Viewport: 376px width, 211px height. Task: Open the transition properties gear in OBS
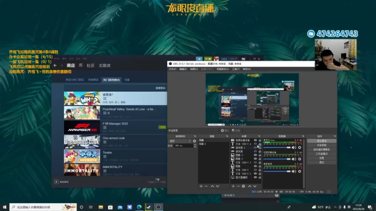194,141
